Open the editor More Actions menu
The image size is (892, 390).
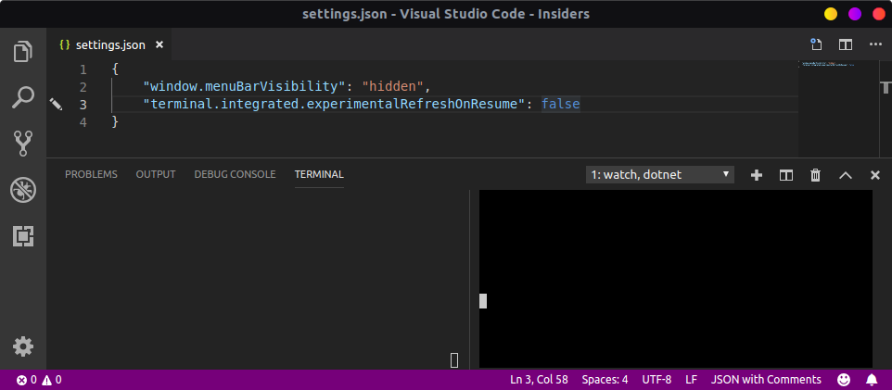[875, 44]
